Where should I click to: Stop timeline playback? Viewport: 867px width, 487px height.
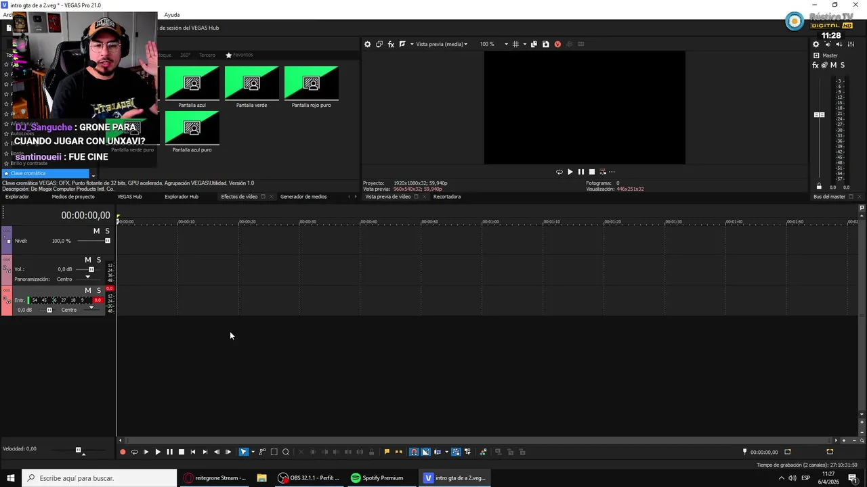coord(181,452)
